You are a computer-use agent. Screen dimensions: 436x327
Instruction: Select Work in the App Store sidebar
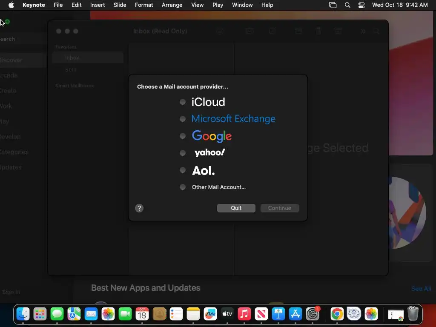pos(23,106)
